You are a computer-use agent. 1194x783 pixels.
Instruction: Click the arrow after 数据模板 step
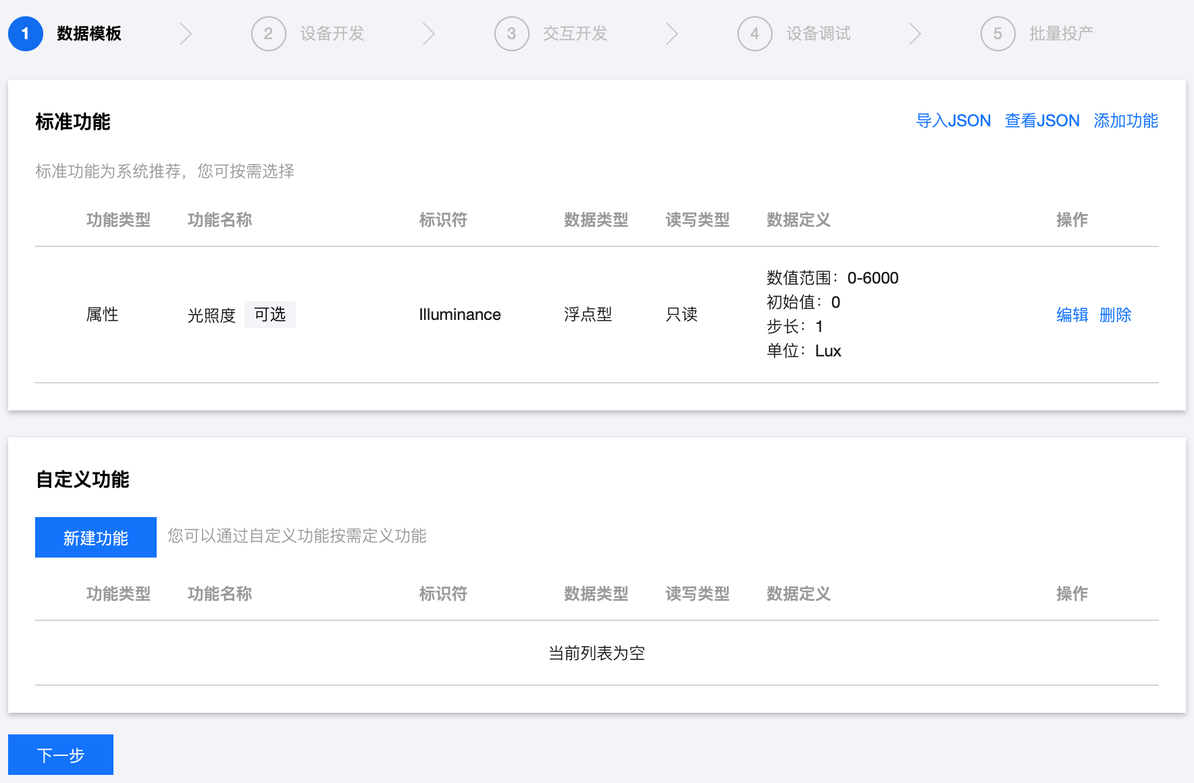pos(186,34)
